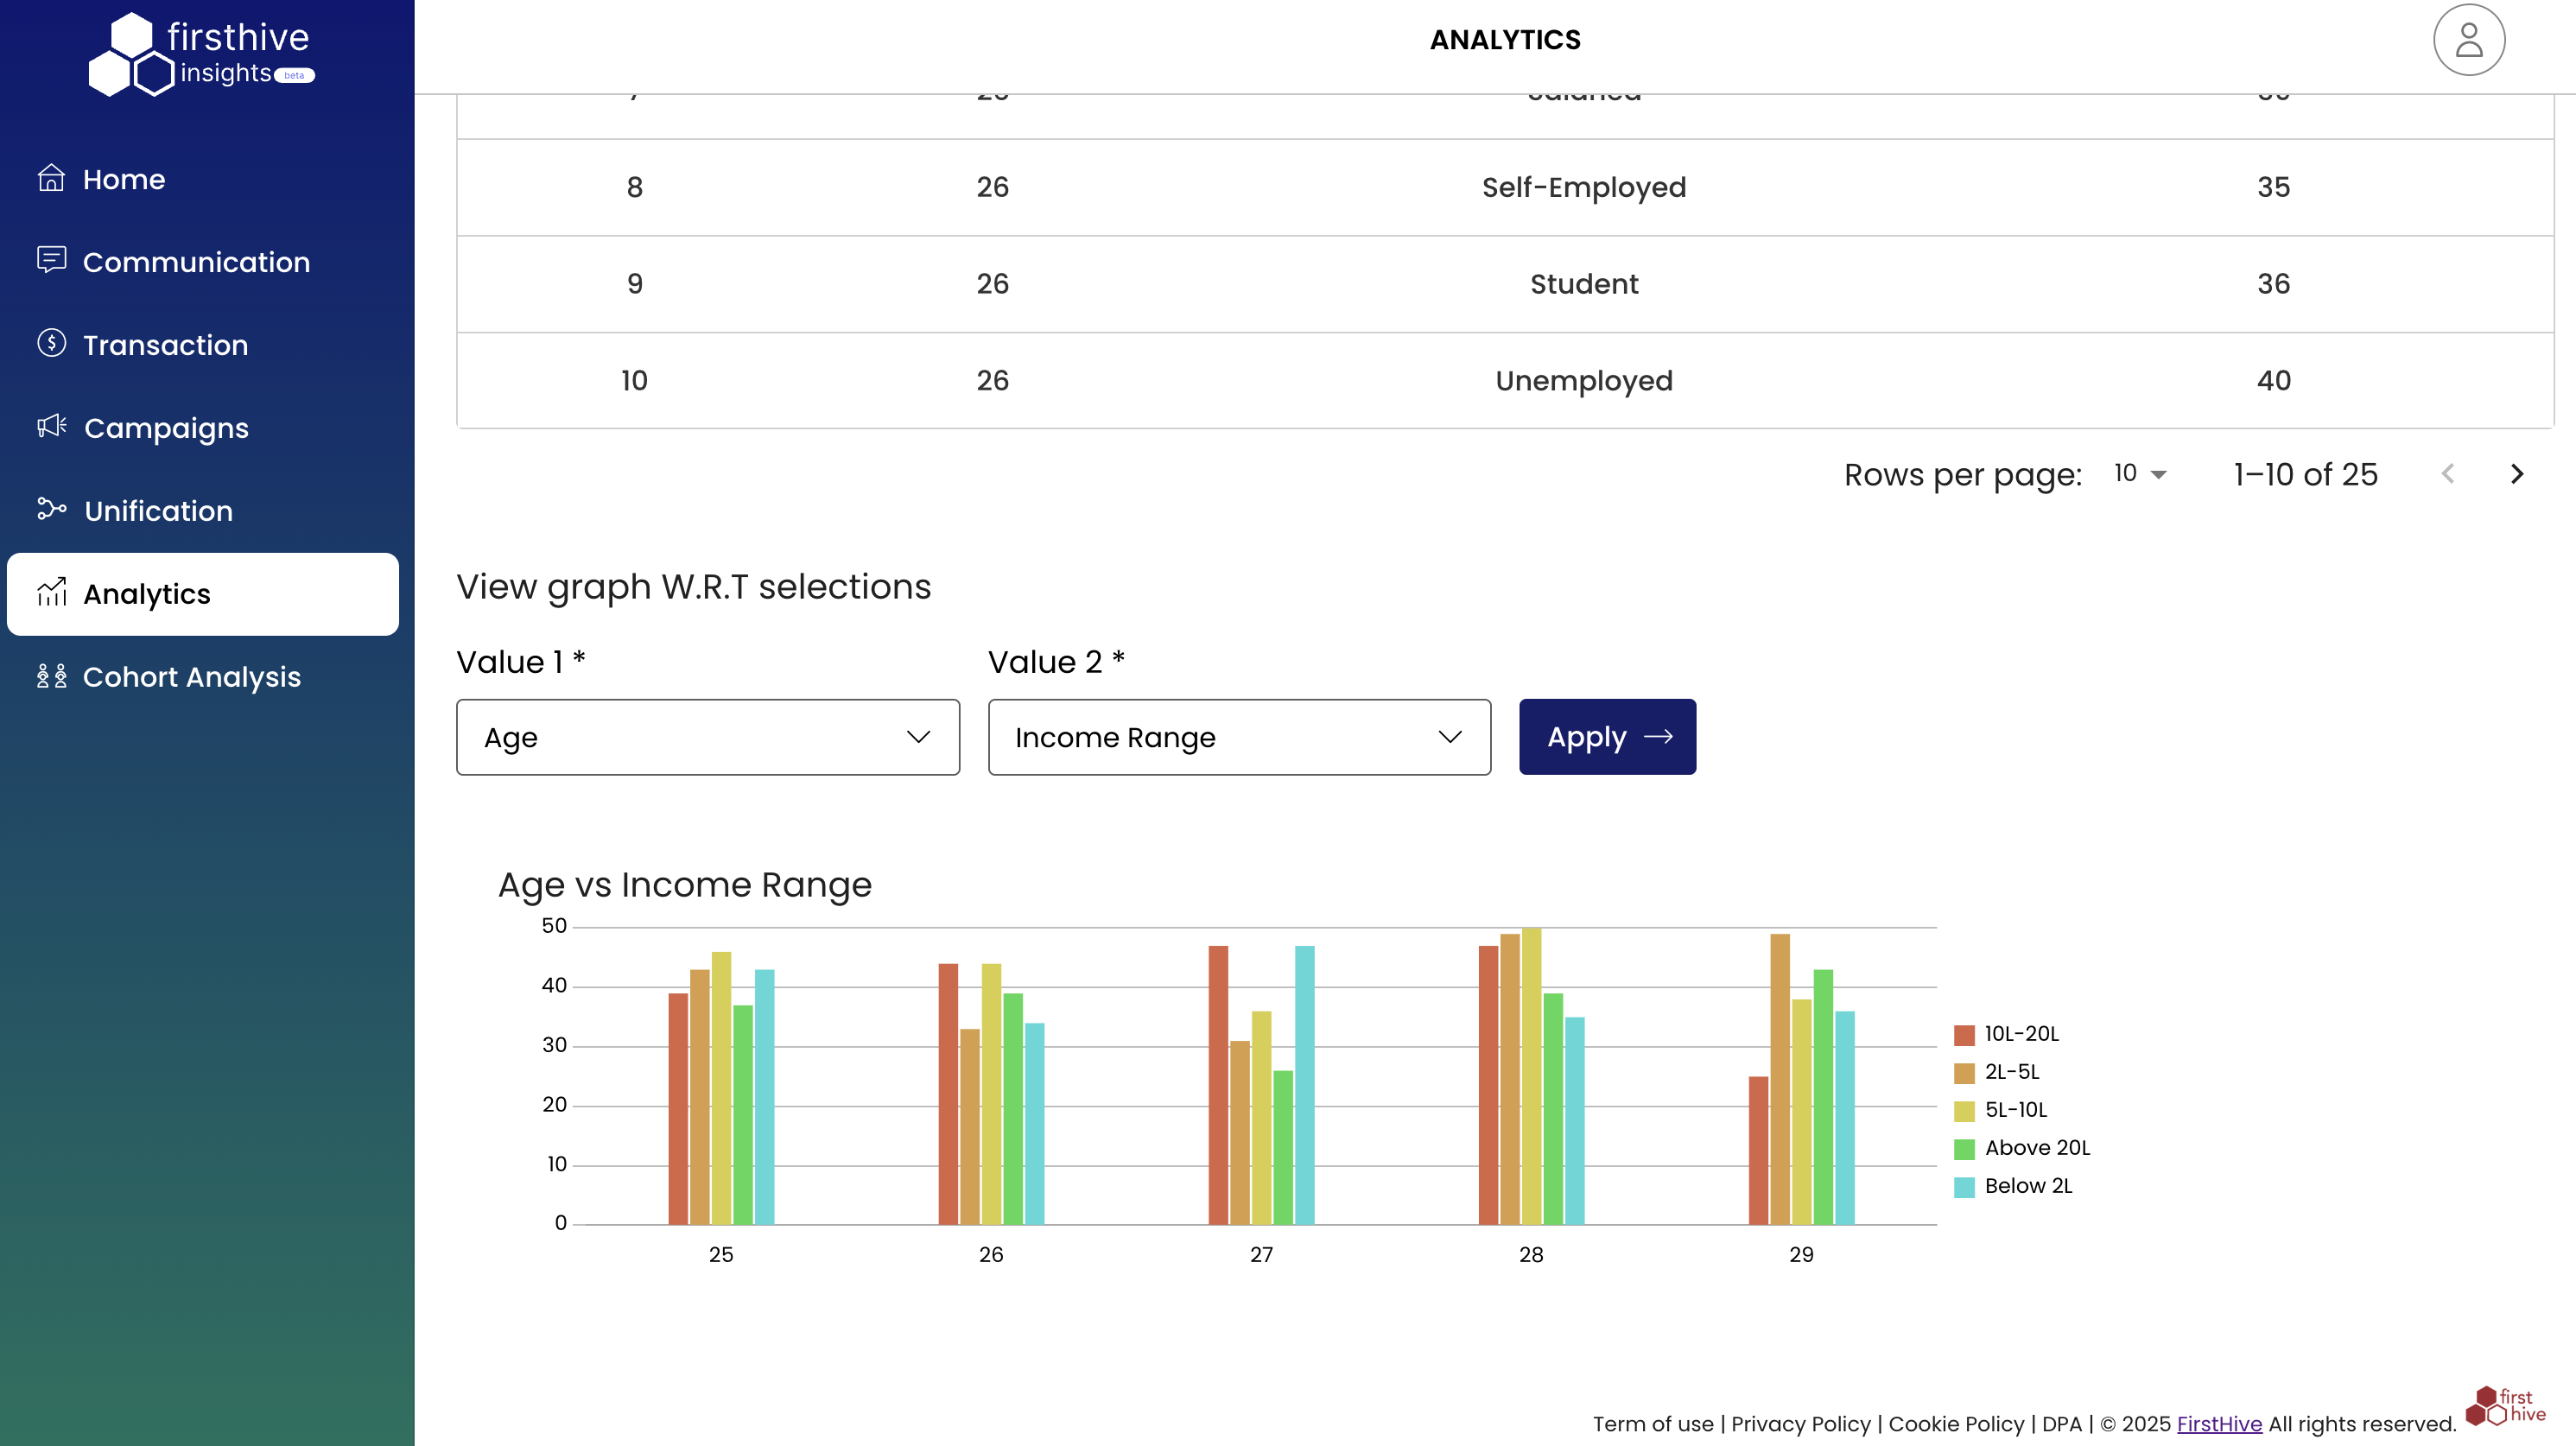The width and height of the screenshot is (2576, 1446).
Task: Expand the rows per page selector
Action: tap(2140, 474)
